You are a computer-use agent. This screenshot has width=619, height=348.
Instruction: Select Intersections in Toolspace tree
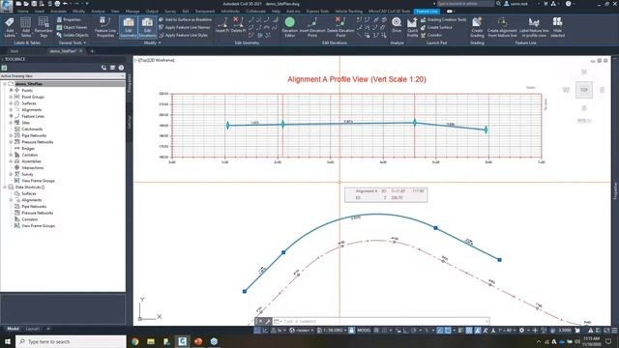coord(32,167)
